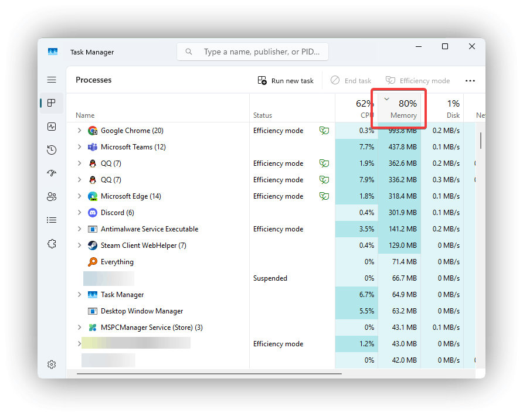The image size is (523, 416).
Task: Expand the Google Chrome (20) process group
Action: 79,130
